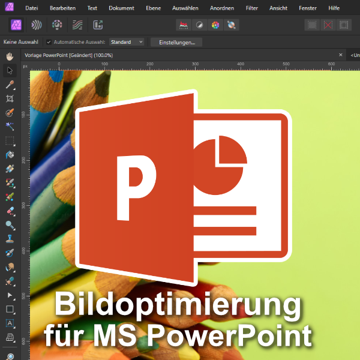Open the Develop Persona
Screen dimensions: 360x360
click(x=57, y=25)
